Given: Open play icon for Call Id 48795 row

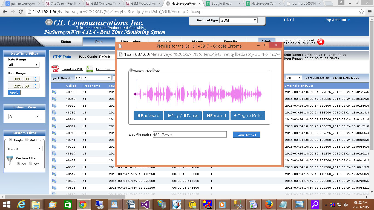Looking at the screenshot, I should click(54, 113).
